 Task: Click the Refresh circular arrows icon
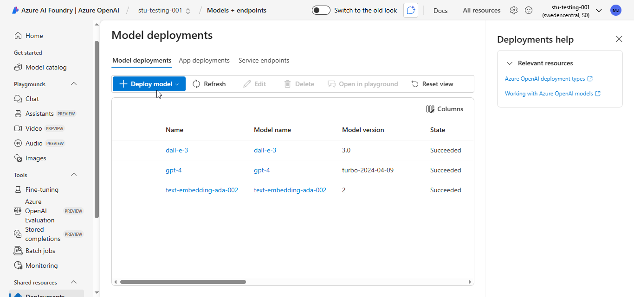[x=196, y=84]
